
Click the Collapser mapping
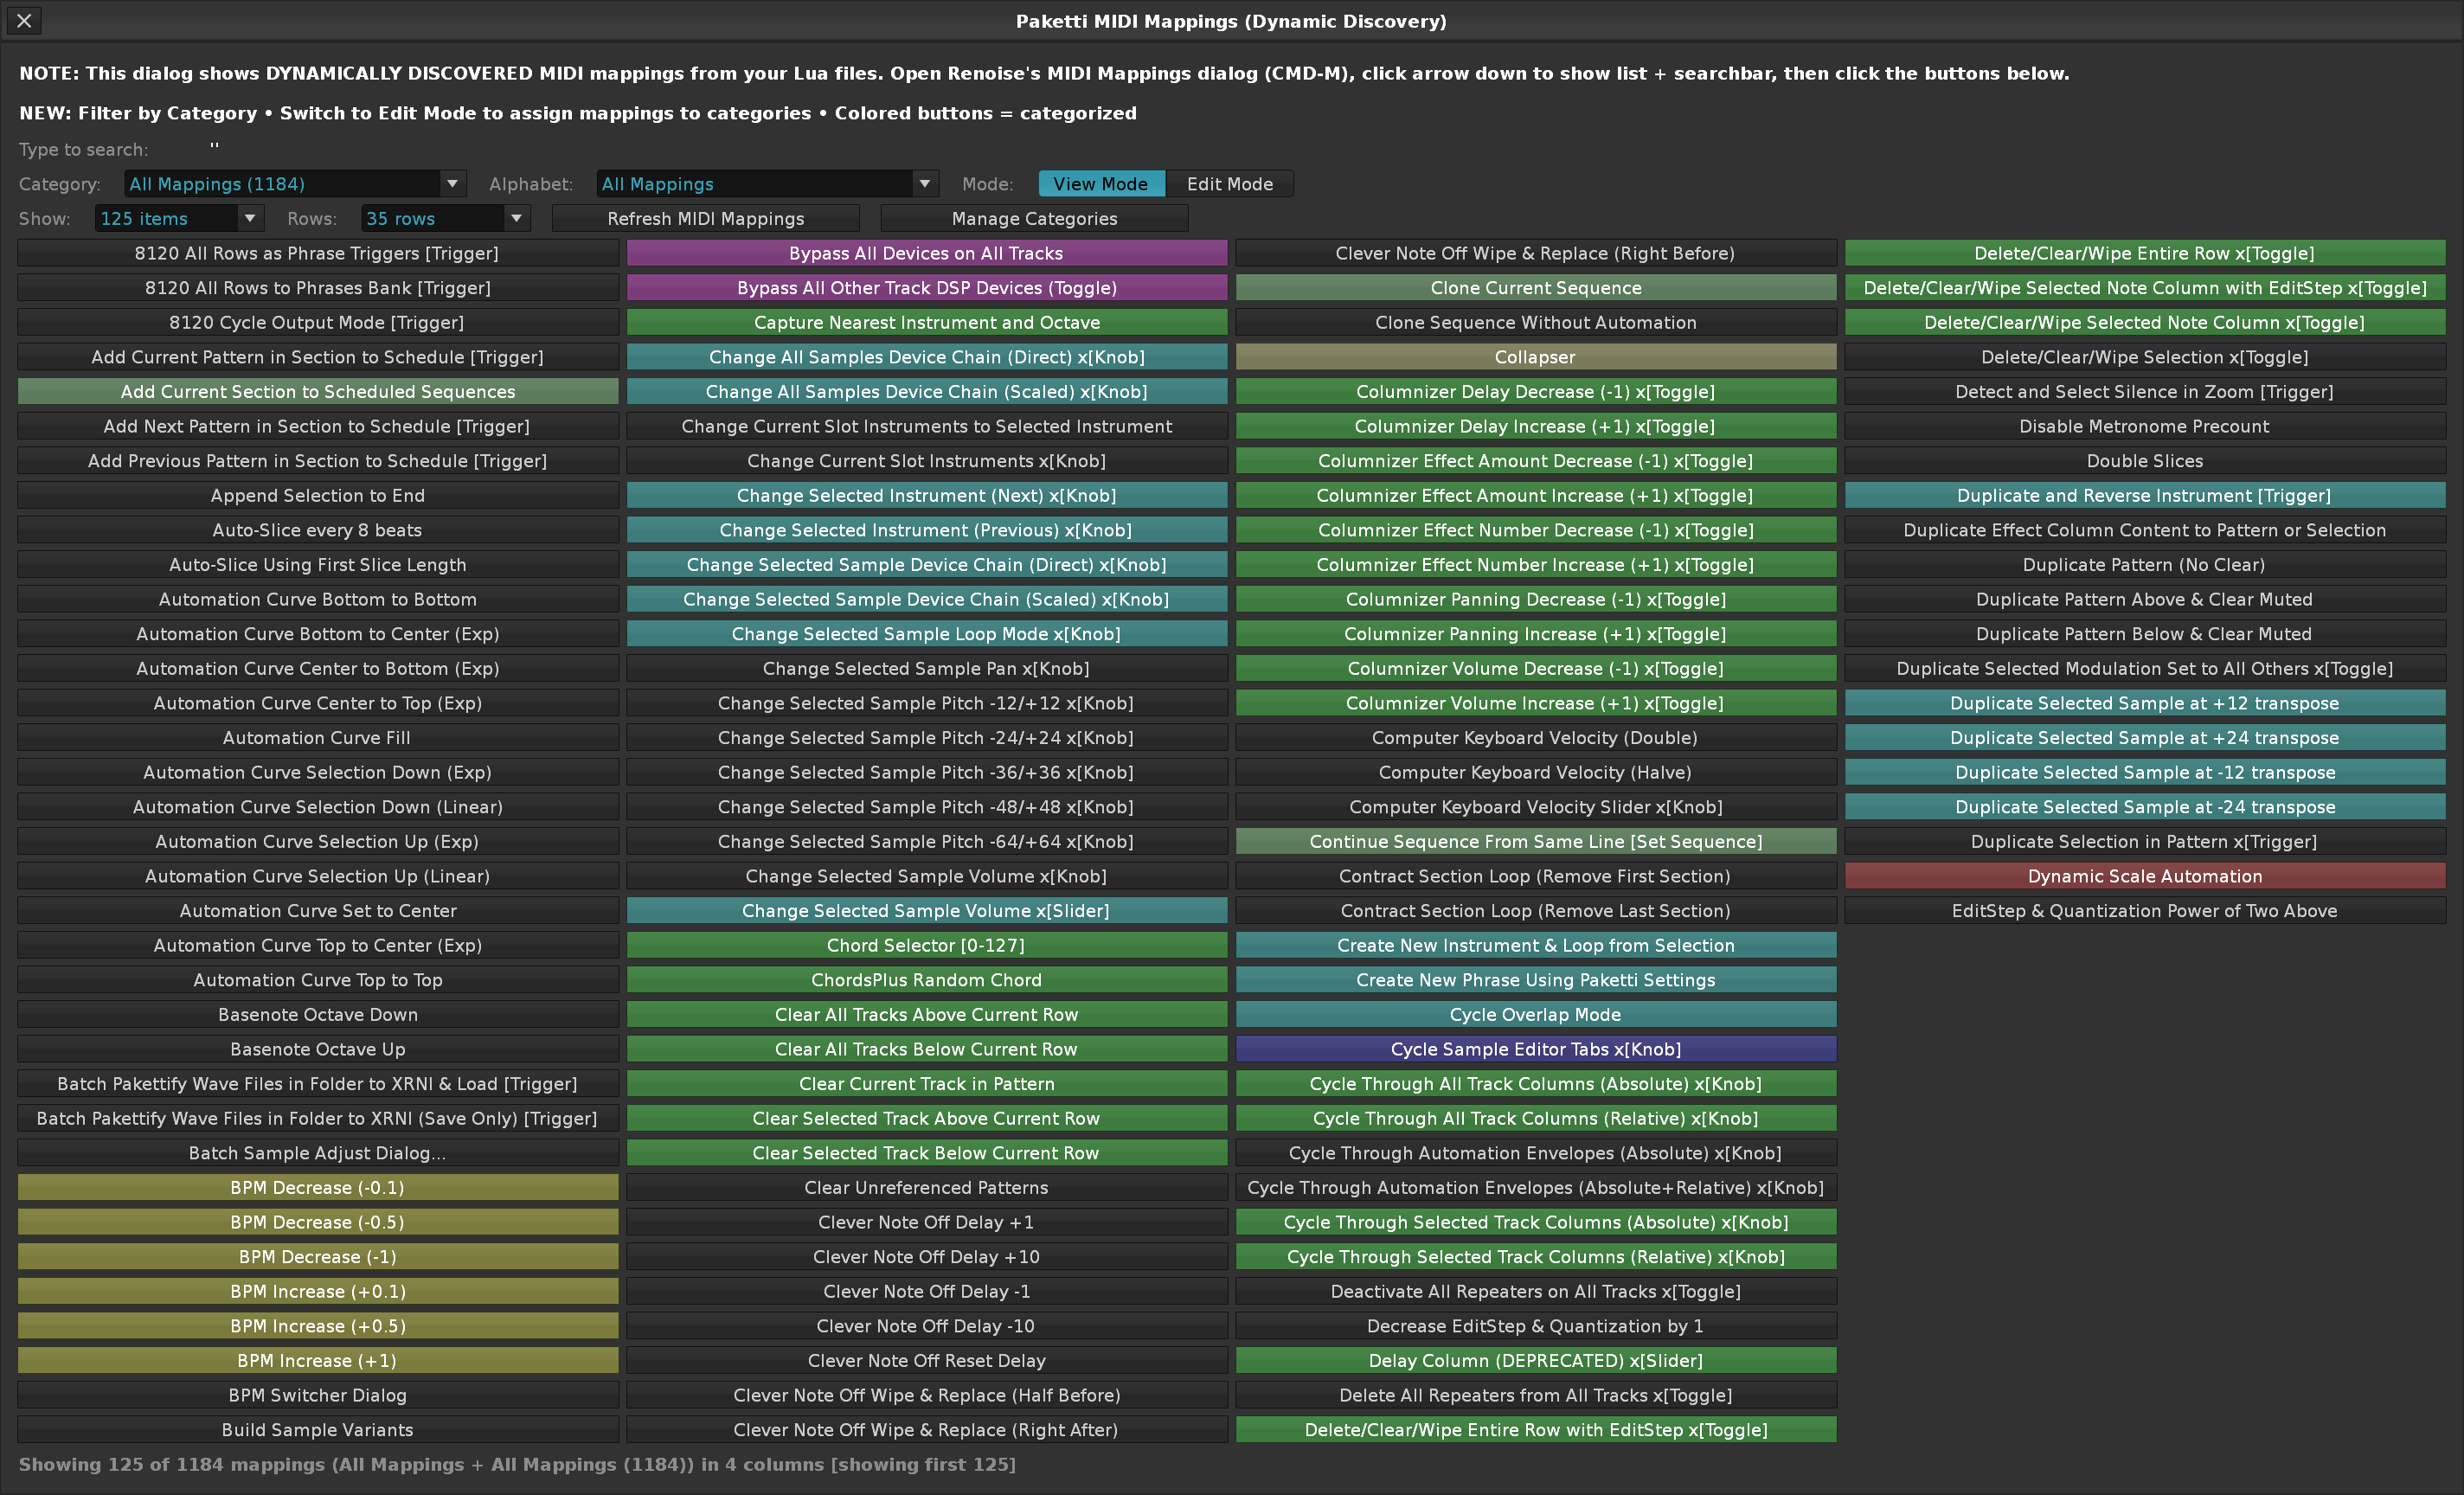1536,357
